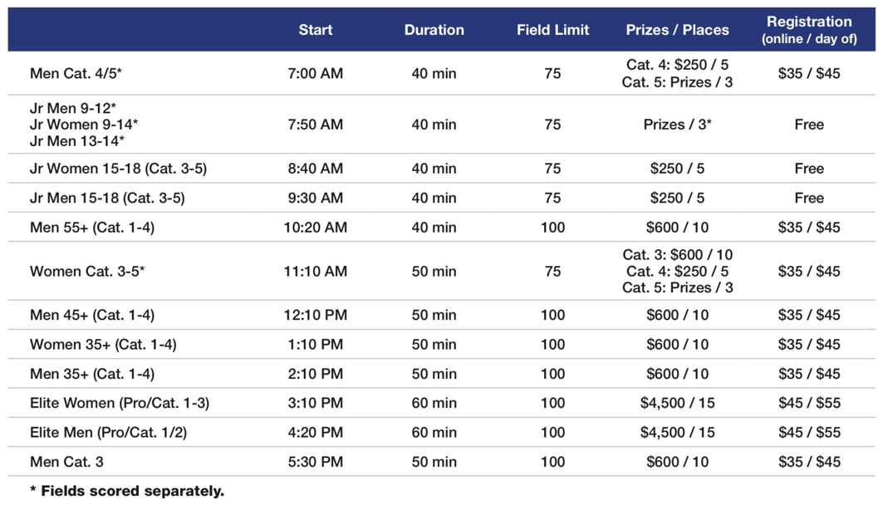Select Jr Women 15-18 (Cat. 3-5) row
The width and height of the screenshot is (883, 510).
442,169
